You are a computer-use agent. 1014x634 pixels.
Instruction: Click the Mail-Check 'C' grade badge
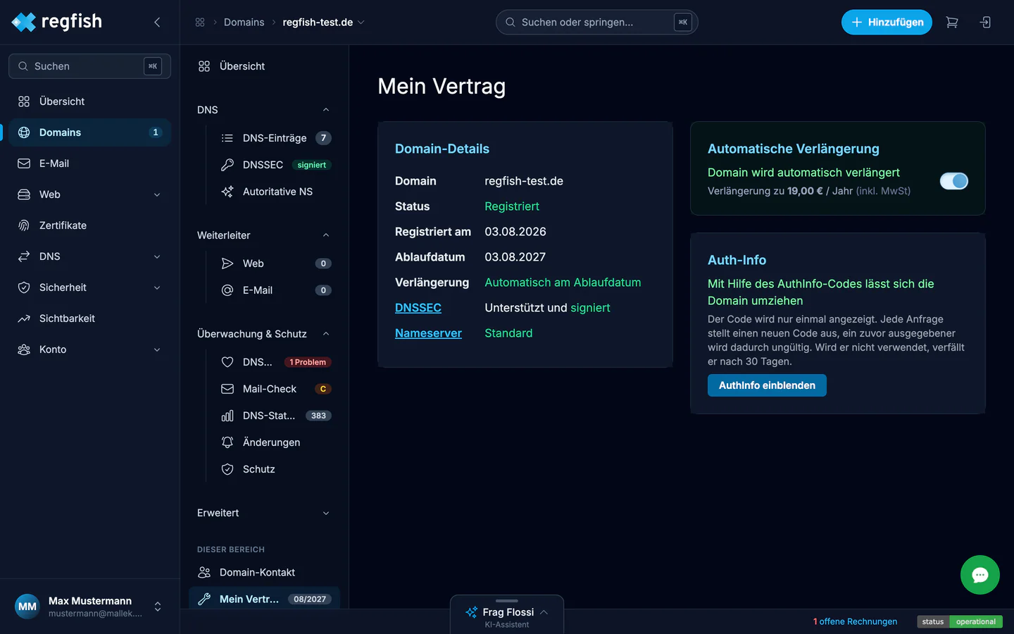coord(323,389)
